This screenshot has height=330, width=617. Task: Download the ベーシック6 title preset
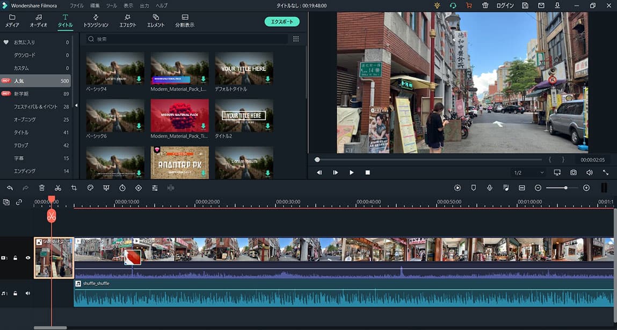pyautogui.click(x=139, y=126)
